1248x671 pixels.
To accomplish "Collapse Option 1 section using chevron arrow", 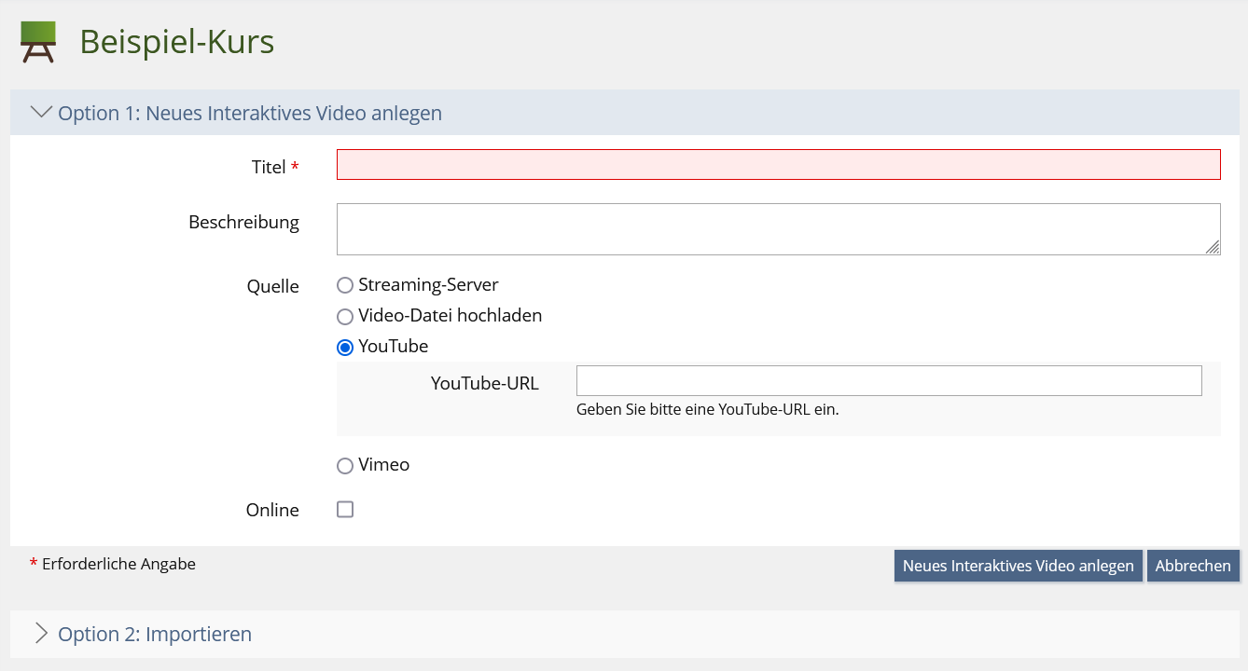I will tap(42, 113).
